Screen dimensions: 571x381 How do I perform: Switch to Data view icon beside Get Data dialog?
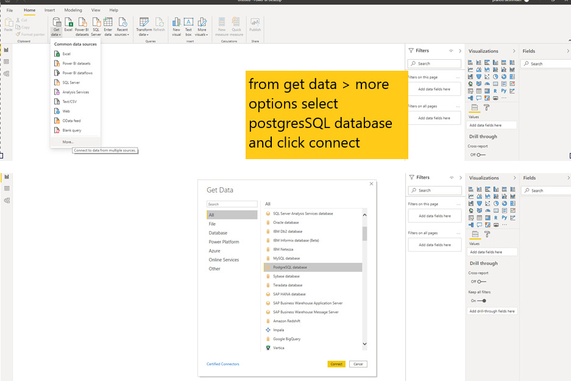click(x=7, y=188)
